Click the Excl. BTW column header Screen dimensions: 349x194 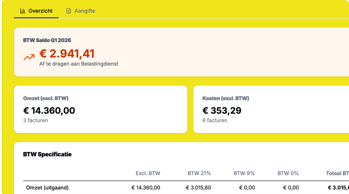click(x=148, y=173)
